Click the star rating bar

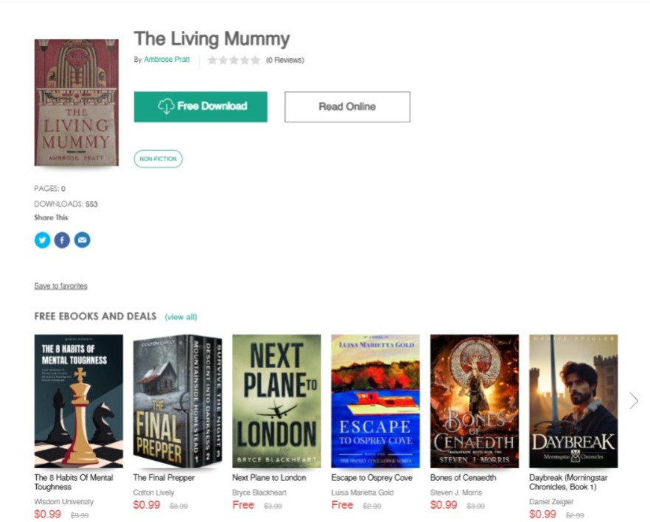pos(234,60)
